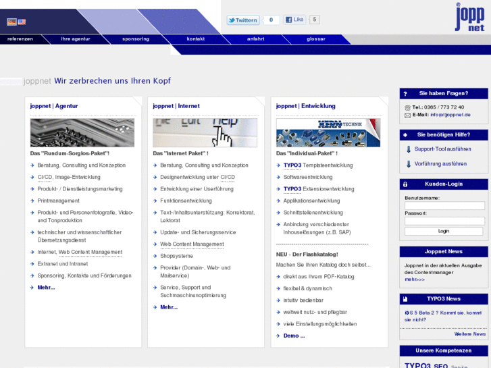Viewport: 491px width, 368px height.
Task: Click the Twitter count bubble showing 0
Action: coord(272,20)
